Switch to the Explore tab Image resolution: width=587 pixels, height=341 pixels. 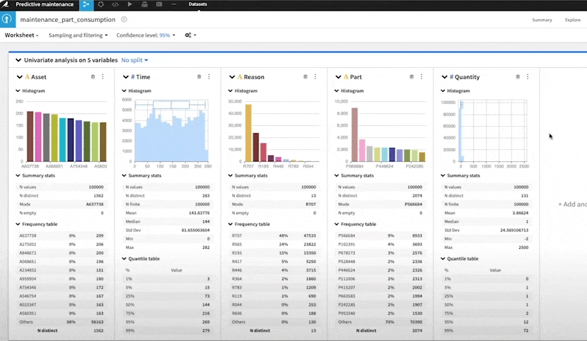[572, 20]
